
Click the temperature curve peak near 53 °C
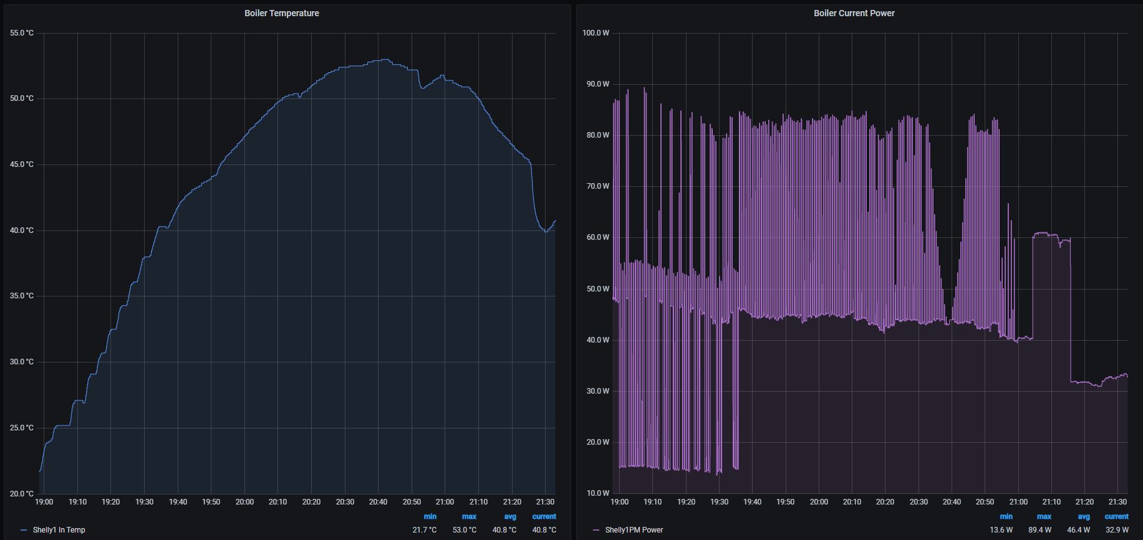coord(383,60)
